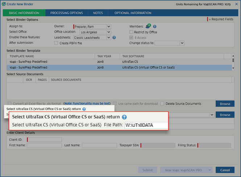This screenshot has width=241, height=177.
Task: Expand the Leadsheets dropdown
Action: tap(109, 37)
